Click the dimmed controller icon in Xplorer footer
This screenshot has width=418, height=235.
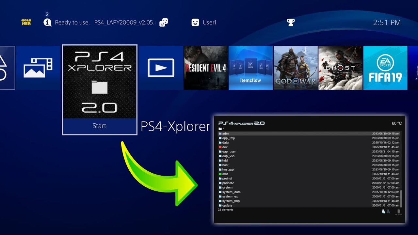[x=388, y=211]
